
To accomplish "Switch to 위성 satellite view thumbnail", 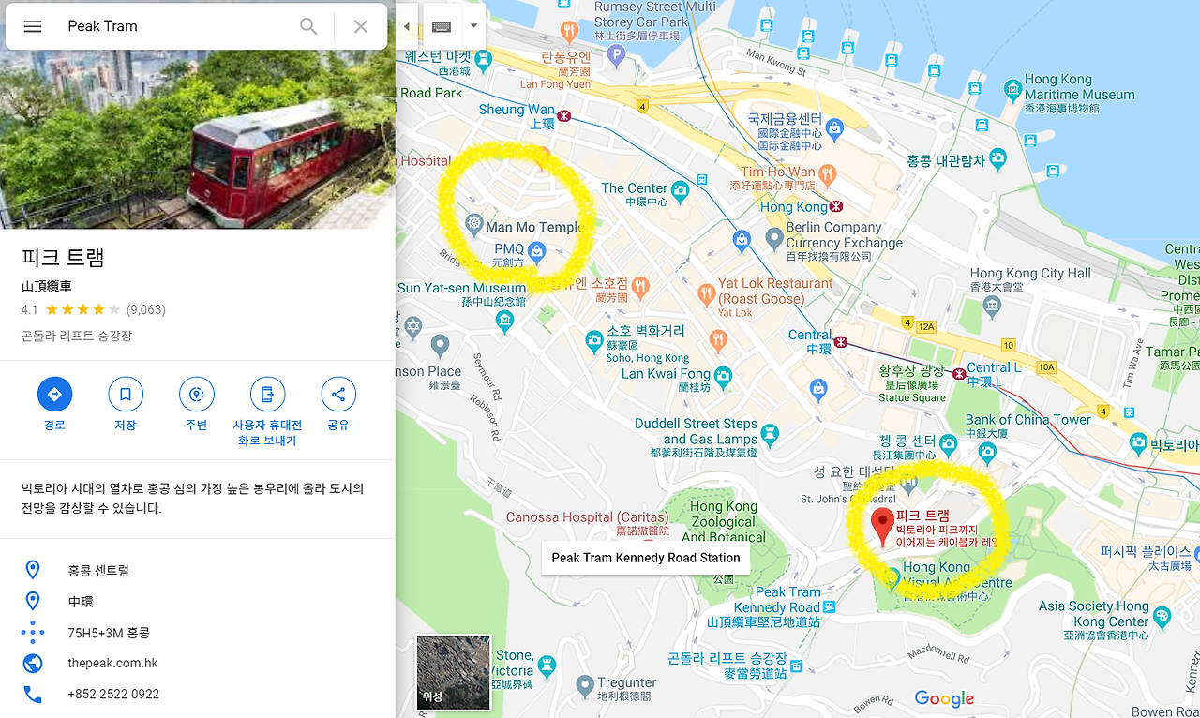I will tap(454, 672).
